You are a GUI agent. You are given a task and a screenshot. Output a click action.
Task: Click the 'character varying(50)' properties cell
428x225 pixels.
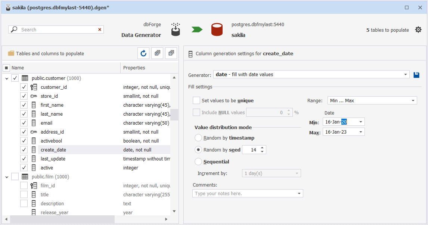[x=146, y=123]
